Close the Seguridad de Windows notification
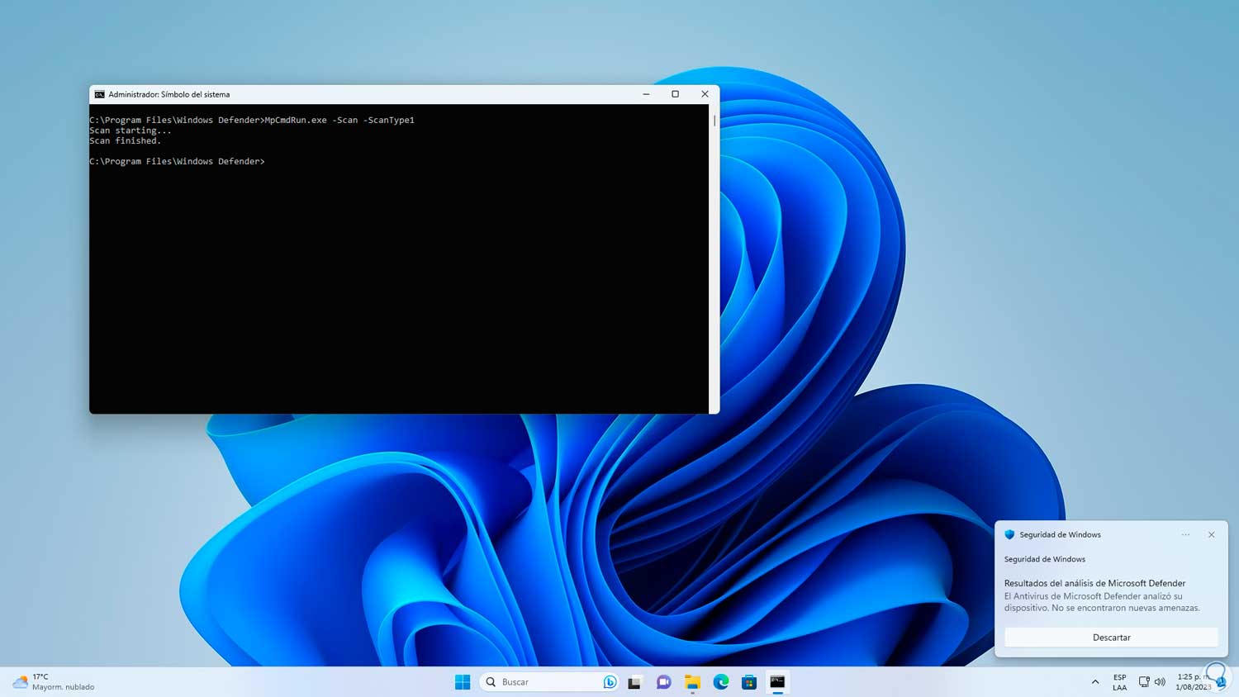 tap(1212, 535)
